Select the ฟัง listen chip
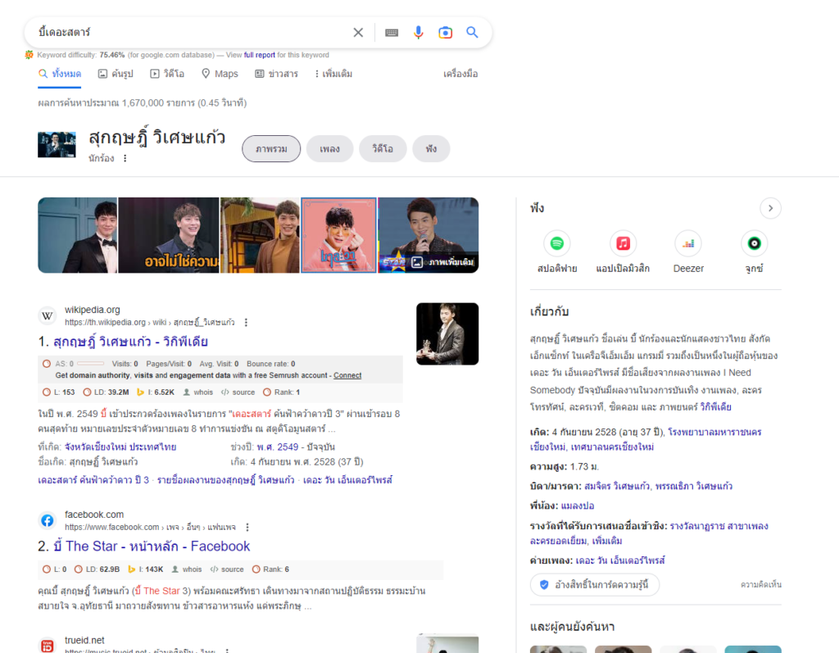 pos(431,149)
